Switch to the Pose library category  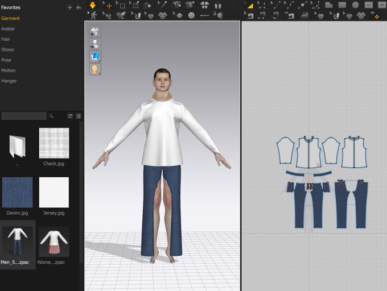point(6,60)
